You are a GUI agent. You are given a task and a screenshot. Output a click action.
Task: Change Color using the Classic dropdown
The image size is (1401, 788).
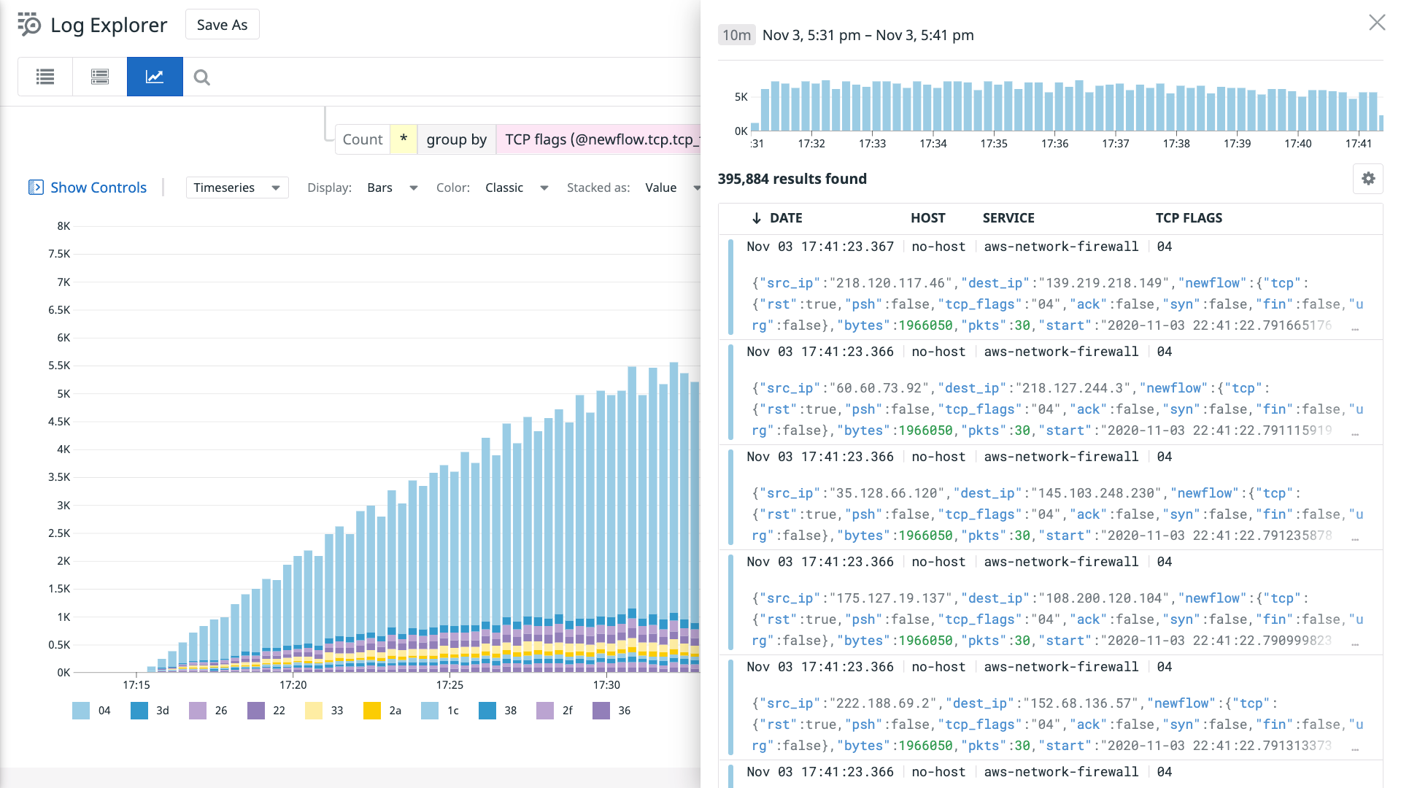(517, 188)
